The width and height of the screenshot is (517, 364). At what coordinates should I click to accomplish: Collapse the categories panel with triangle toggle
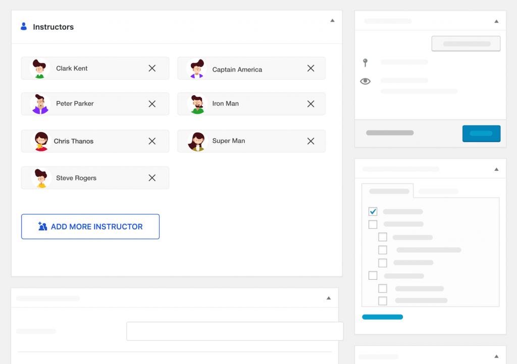496,169
